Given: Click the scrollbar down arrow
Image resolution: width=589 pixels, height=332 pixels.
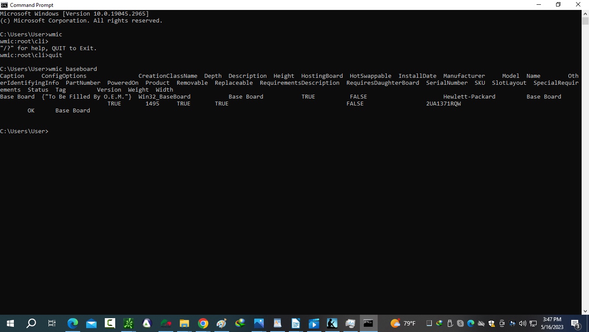Looking at the screenshot, I should (x=585, y=311).
